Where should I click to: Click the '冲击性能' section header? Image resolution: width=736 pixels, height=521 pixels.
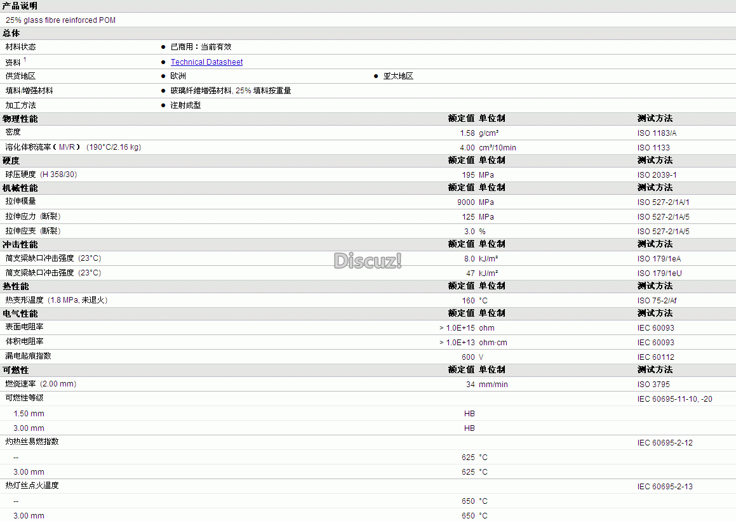[x=20, y=244]
